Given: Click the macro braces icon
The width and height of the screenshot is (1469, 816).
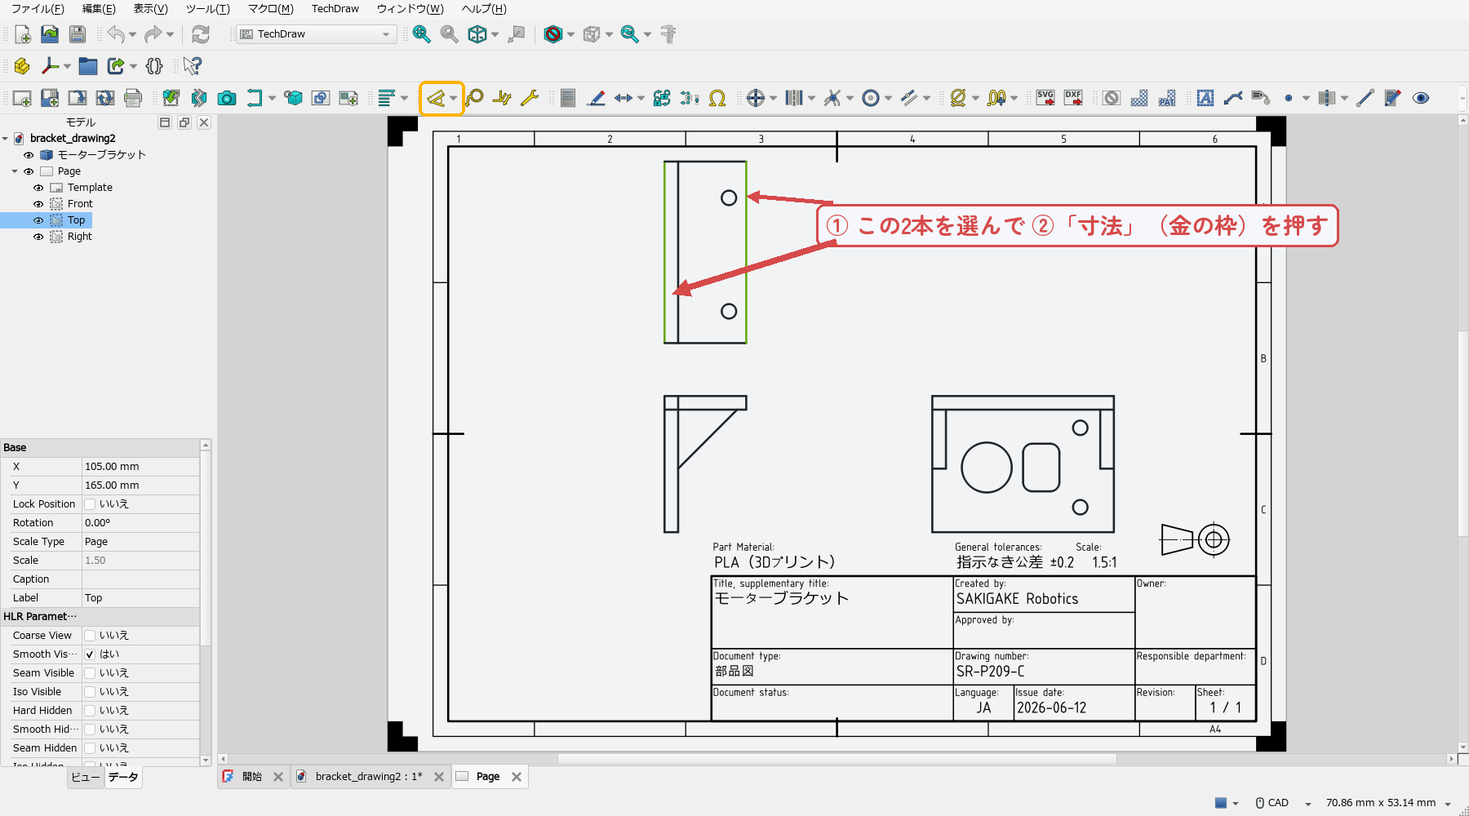Looking at the screenshot, I should tap(154, 66).
